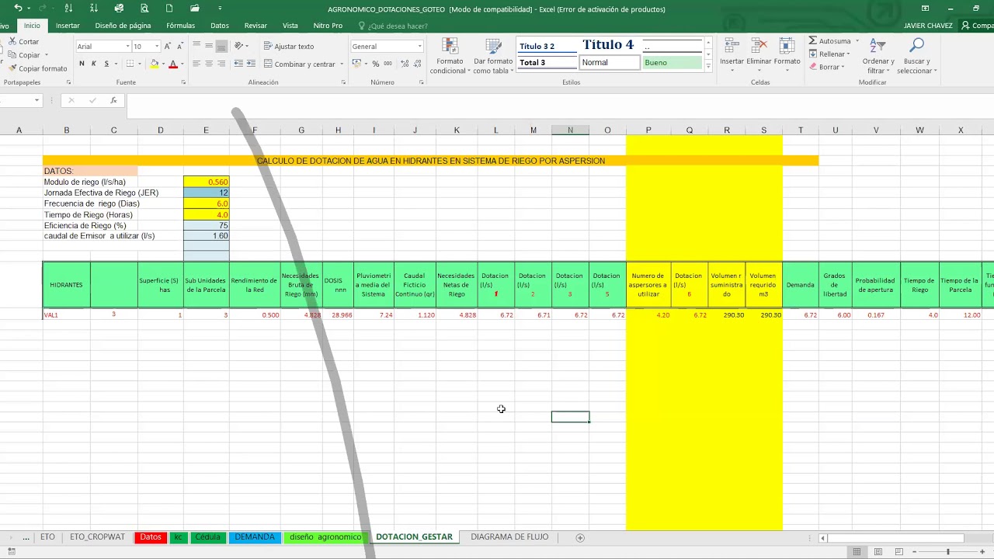Decrease font size

(x=179, y=47)
